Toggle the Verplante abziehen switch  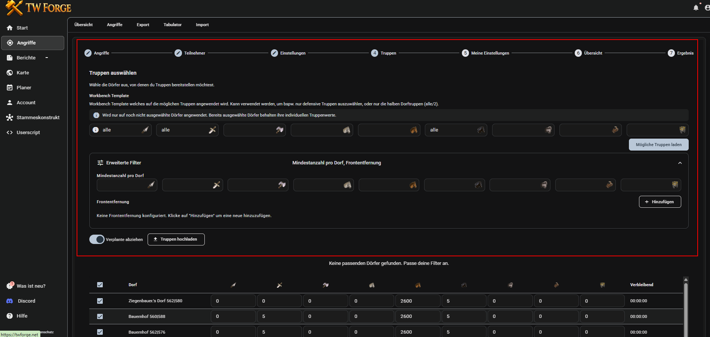[97, 239]
